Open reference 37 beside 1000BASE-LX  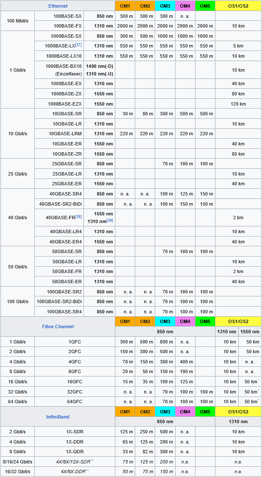(78, 45)
